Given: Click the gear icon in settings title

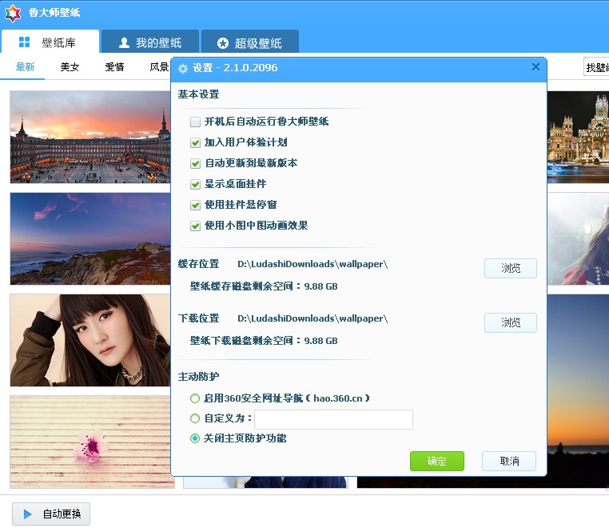Looking at the screenshot, I should tap(183, 69).
